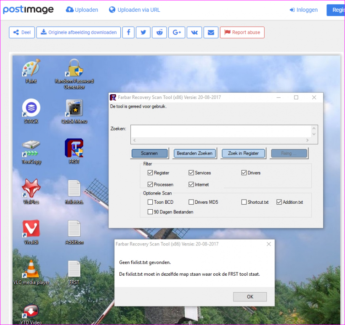345x325 pixels.
Task: Open the Uploaden link
Action: coord(82,10)
